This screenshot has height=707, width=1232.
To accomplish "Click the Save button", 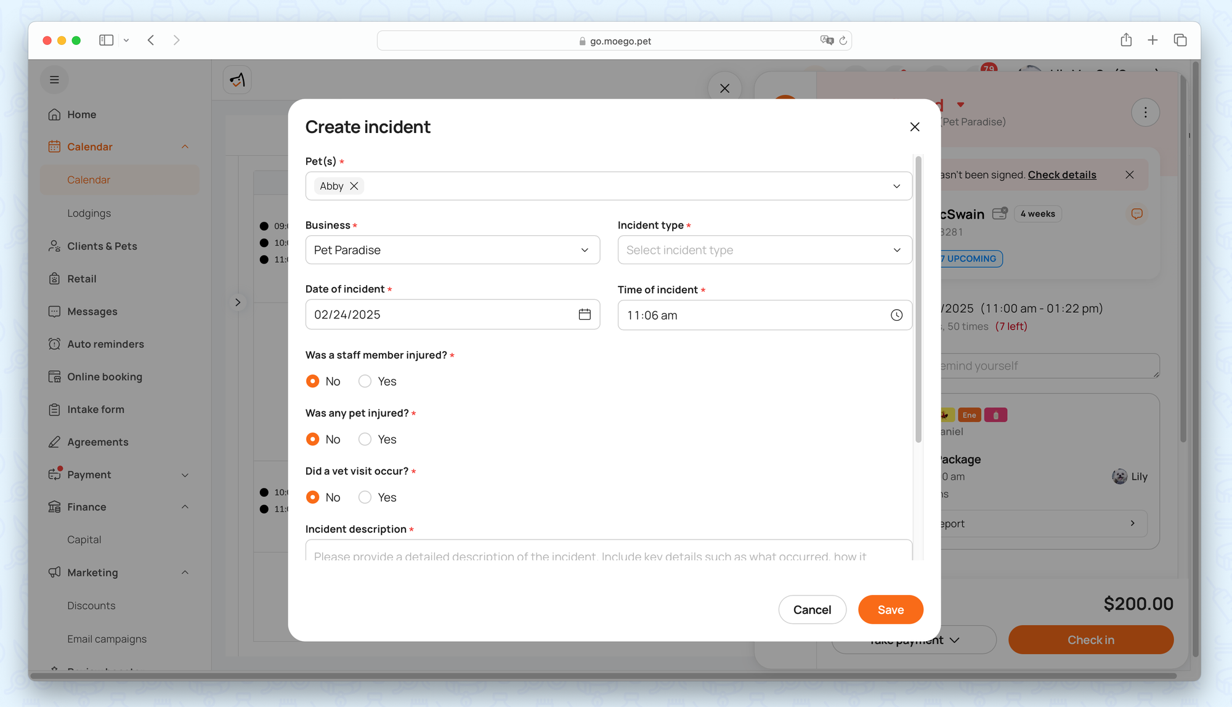I will pyautogui.click(x=890, y=610).
